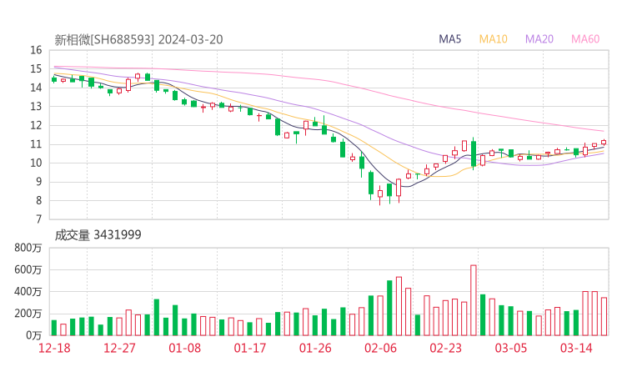Click the price axis value 9
Screen dimensions: 617x367
(x=38, y=182)
